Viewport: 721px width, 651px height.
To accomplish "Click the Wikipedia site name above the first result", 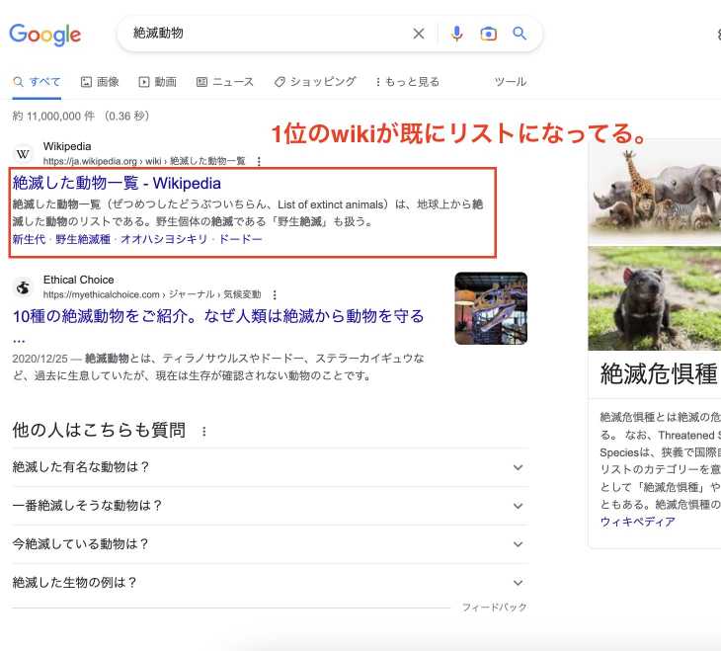I will click(67, 146).
